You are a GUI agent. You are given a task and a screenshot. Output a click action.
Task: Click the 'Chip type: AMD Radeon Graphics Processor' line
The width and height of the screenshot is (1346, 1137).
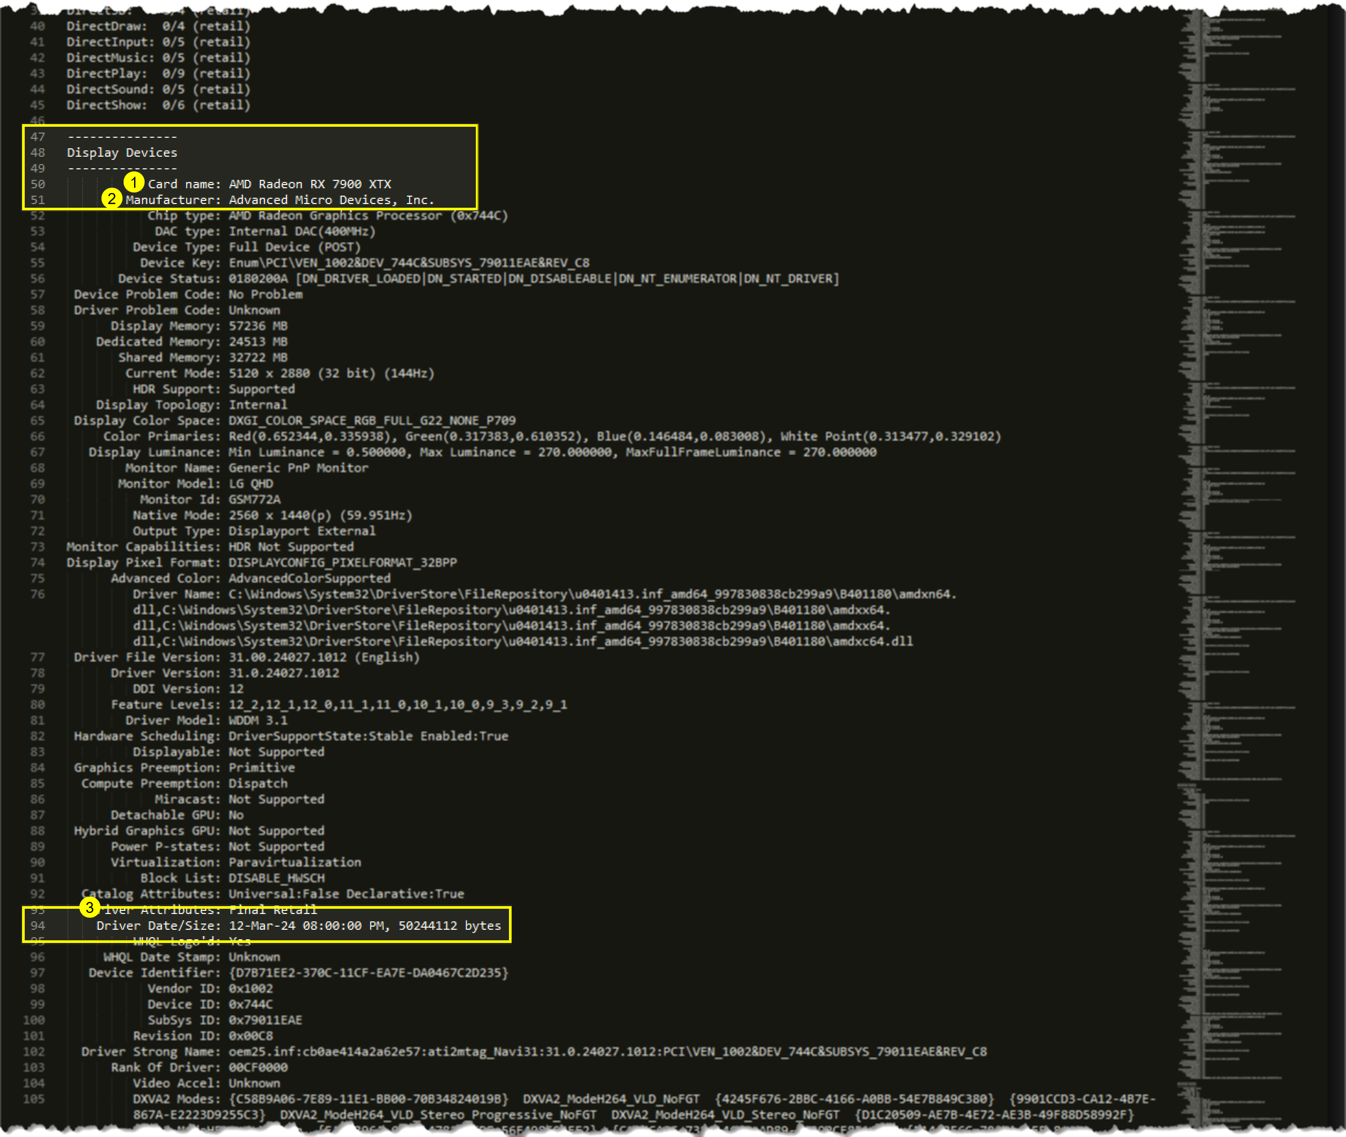[x=328, y=216]
